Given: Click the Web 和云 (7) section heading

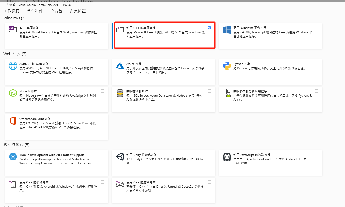Looking at the screenshot, I should pyautogui.click(x=15, y=54).
